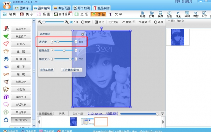Collapse the 用户自定义 panel header
The height and width of the screenshot is (132, 211).
click(x=169, y=21)
